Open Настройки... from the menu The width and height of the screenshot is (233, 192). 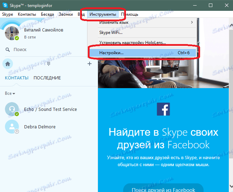143,53
